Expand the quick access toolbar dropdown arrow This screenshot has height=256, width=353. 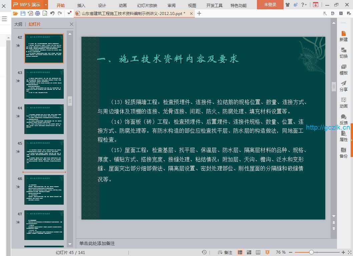69,13
